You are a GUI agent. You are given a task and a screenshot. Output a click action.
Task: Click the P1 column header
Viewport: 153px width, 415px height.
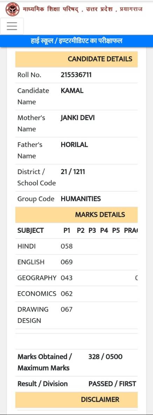click(x=67, y=230)
